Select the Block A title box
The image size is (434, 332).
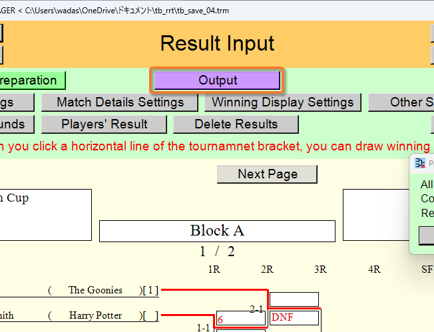(x=217, y=231)
